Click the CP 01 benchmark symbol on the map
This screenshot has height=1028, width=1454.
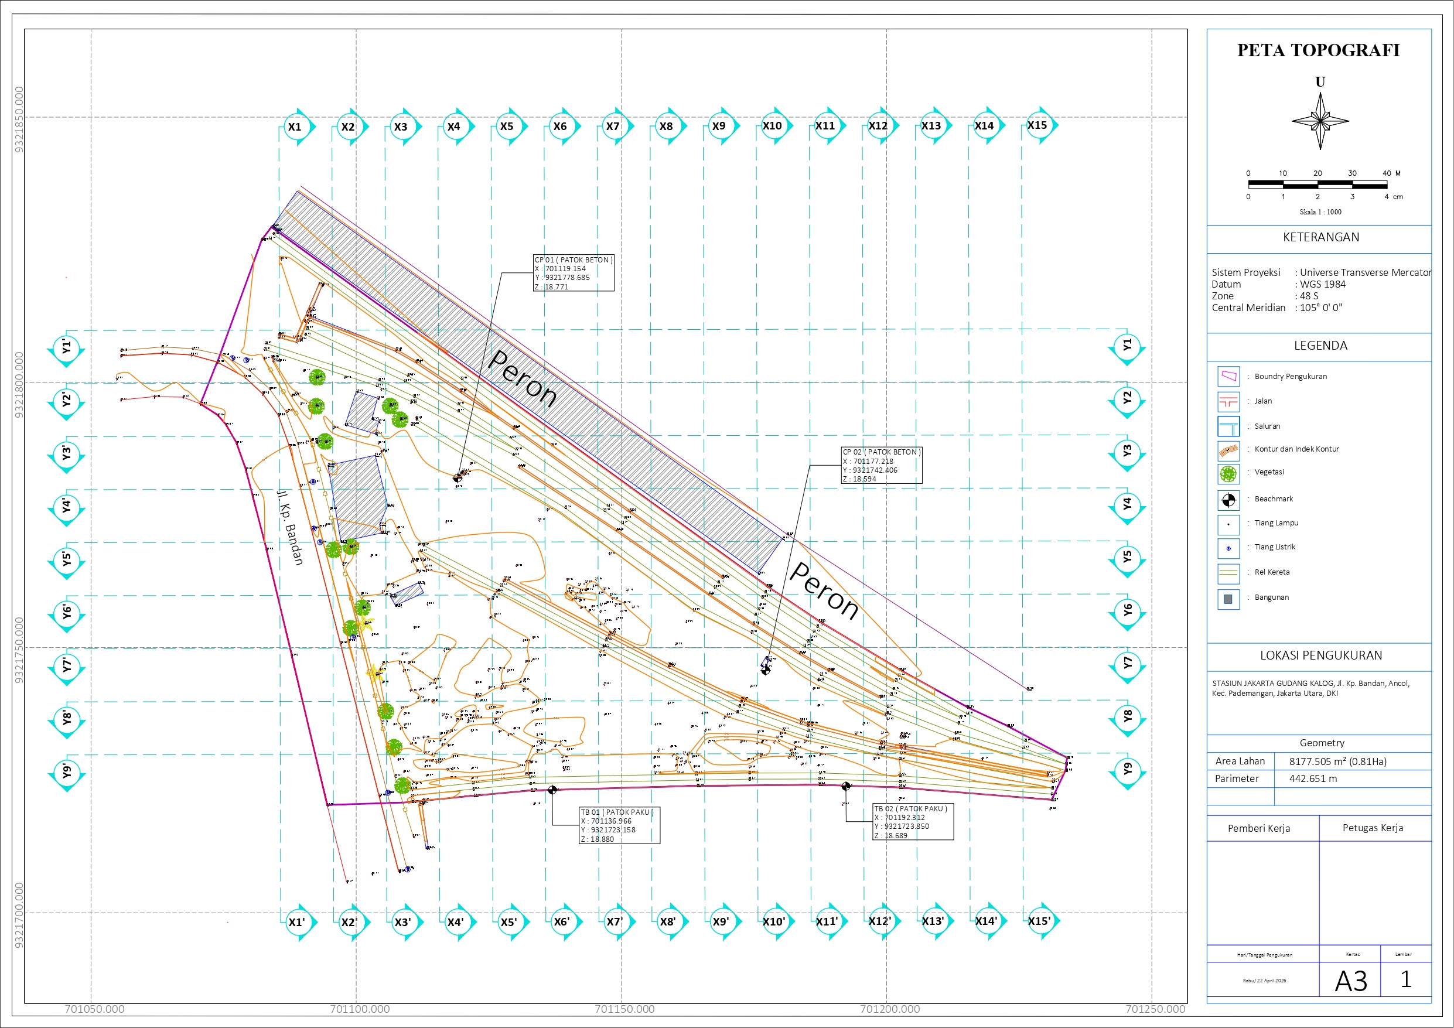(x=458, y=478)
